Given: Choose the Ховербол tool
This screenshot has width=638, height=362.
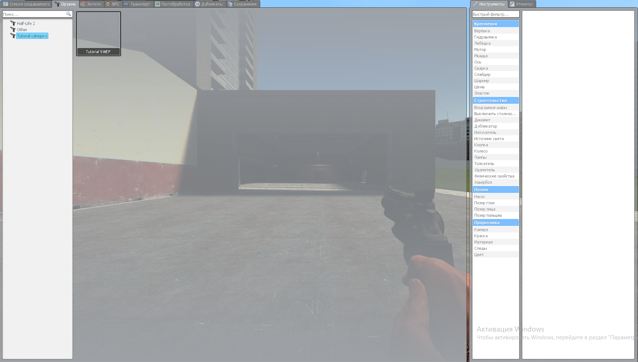Looking at the screenshot, I should 495,182.
